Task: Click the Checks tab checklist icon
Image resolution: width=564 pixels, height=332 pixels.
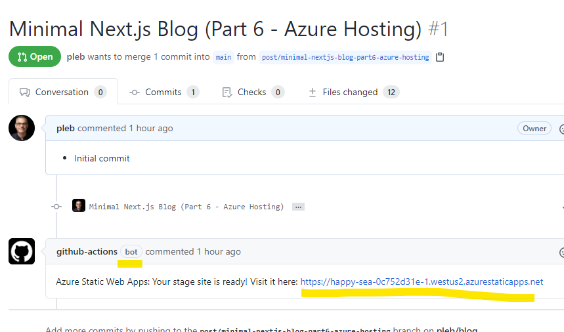Action: [x=227, y=93]
